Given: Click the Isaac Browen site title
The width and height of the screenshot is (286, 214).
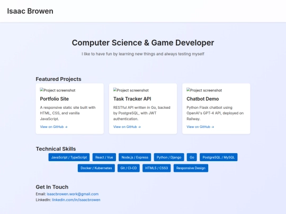Looking at the screenshot, I should point(30,11).
